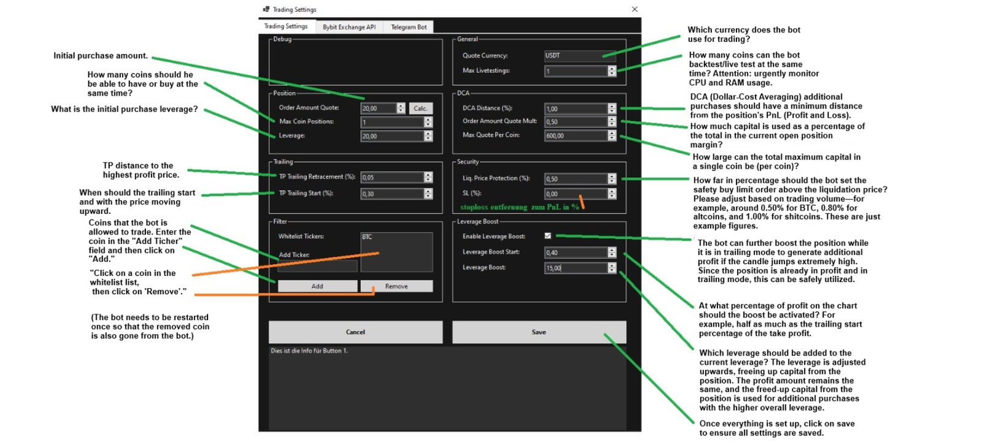Decrease Order Amount Quote with its down arrow

401,111
